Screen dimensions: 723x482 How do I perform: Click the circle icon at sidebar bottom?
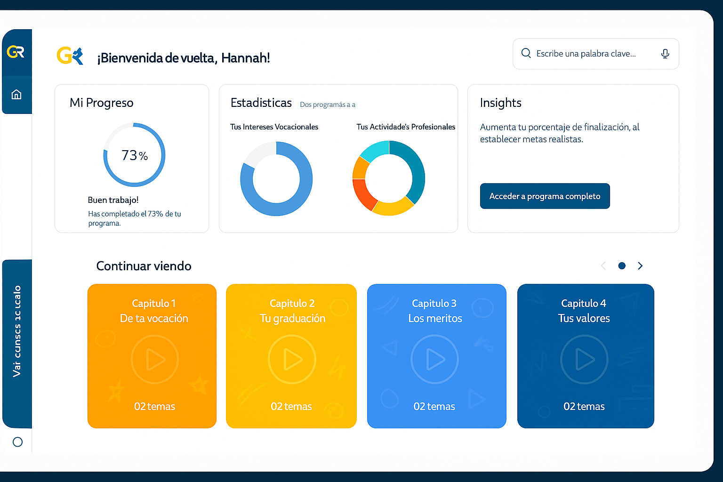[x=18, y=442]
